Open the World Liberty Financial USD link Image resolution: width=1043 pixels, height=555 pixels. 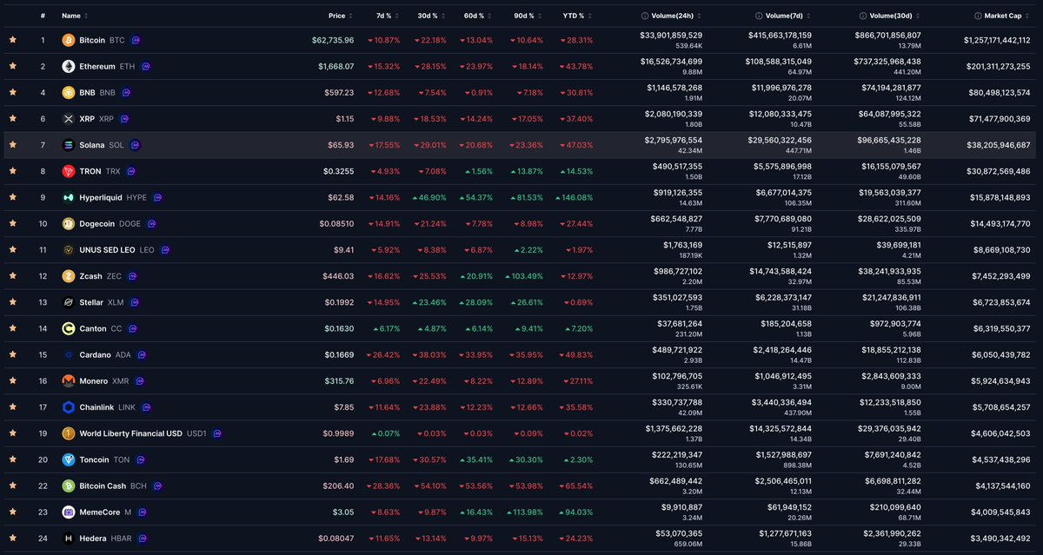130,433
